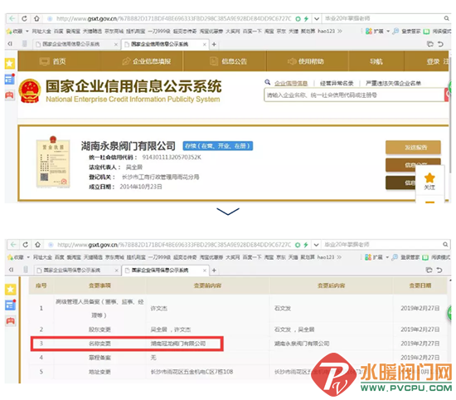Switch to inactive tab in change-records window

coord(77,271)
